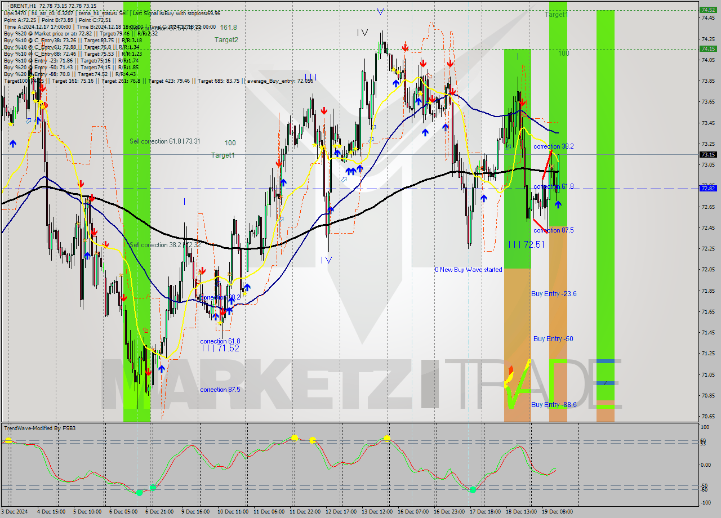
Task: Select 70.65 on the price axis
Action: click(x=708, y=416)
